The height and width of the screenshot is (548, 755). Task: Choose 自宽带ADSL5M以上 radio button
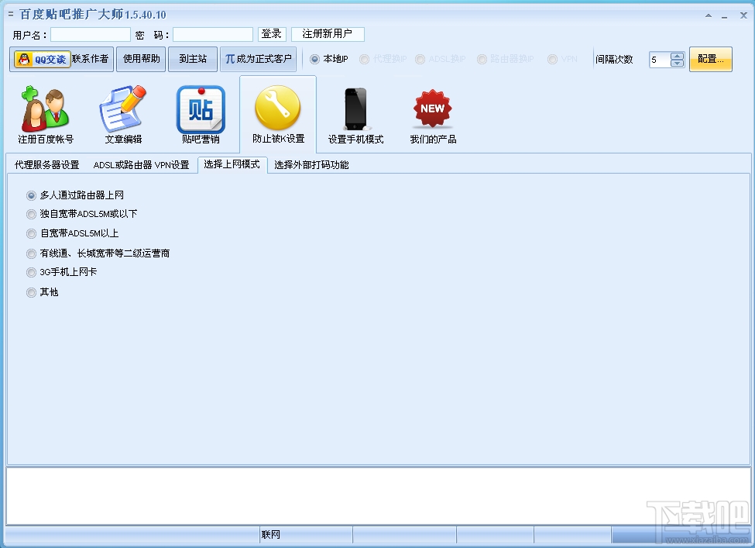[x=31, y=234]
